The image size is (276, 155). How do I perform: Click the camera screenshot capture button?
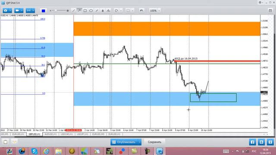click(x=6, y=10)
